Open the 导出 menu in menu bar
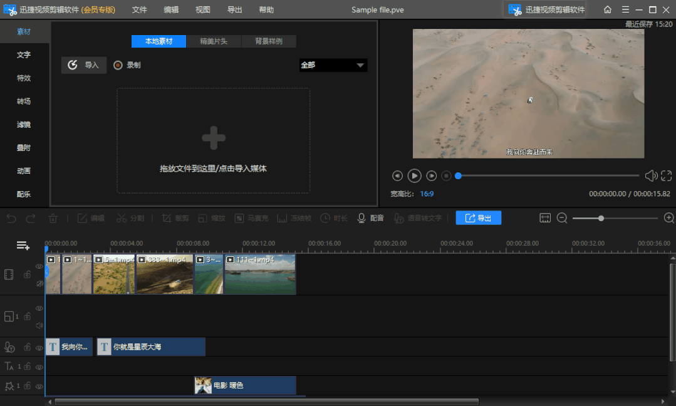676x406 pixels. tap(235, 9)
